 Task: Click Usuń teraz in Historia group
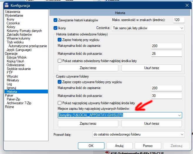[x=152, y=68]
